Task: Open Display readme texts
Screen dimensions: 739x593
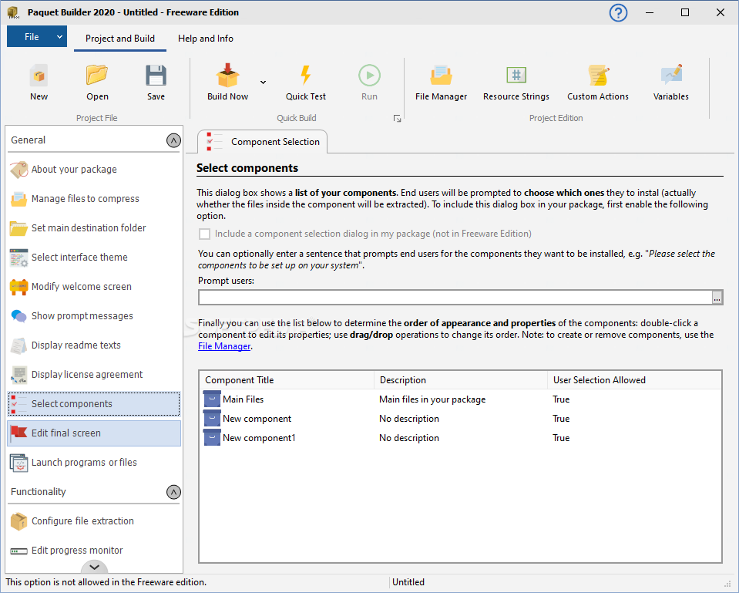Action: (94, 345)
